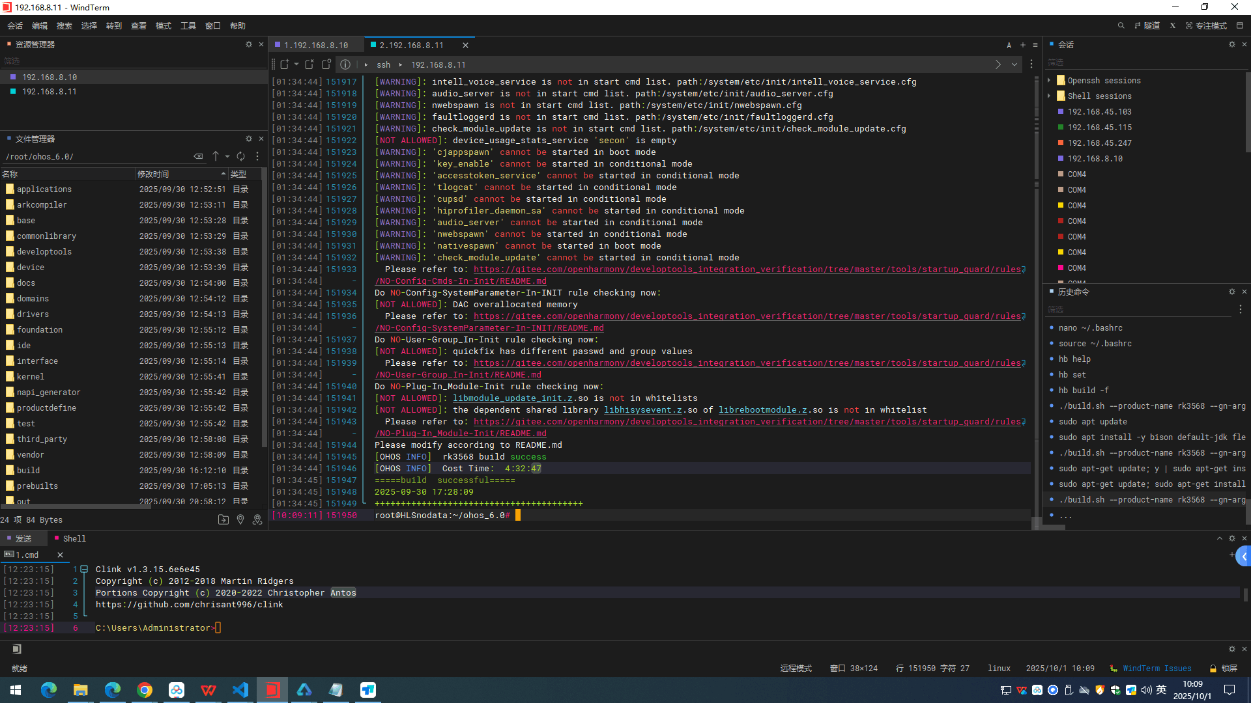Open the 工具 menu
The height and width of the screenshot is (703, 1251).
click(x=188, y=26)
